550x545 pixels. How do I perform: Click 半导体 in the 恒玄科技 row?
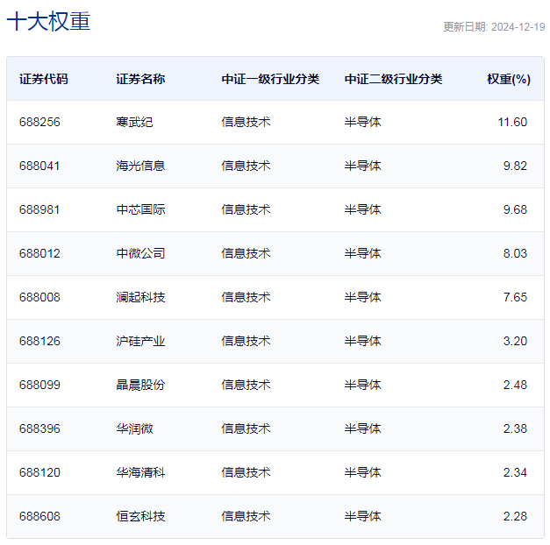362,516
